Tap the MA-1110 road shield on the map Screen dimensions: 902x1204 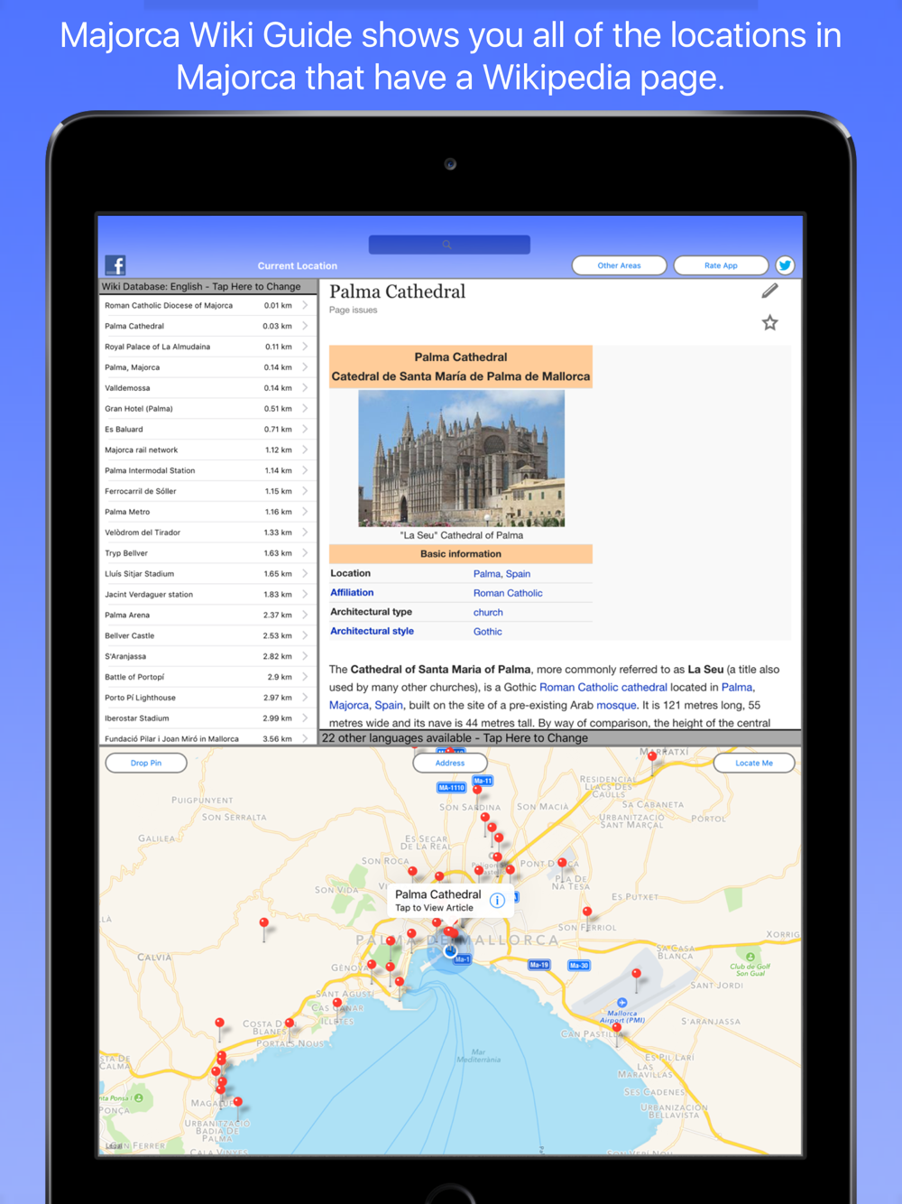pyautogui.click(x=451, y=788)
